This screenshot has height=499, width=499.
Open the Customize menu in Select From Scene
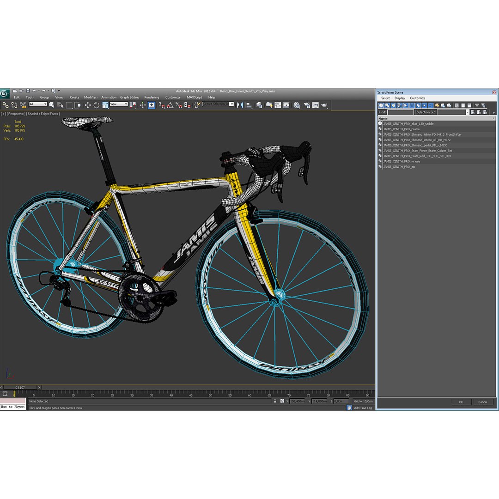[417, 98]
